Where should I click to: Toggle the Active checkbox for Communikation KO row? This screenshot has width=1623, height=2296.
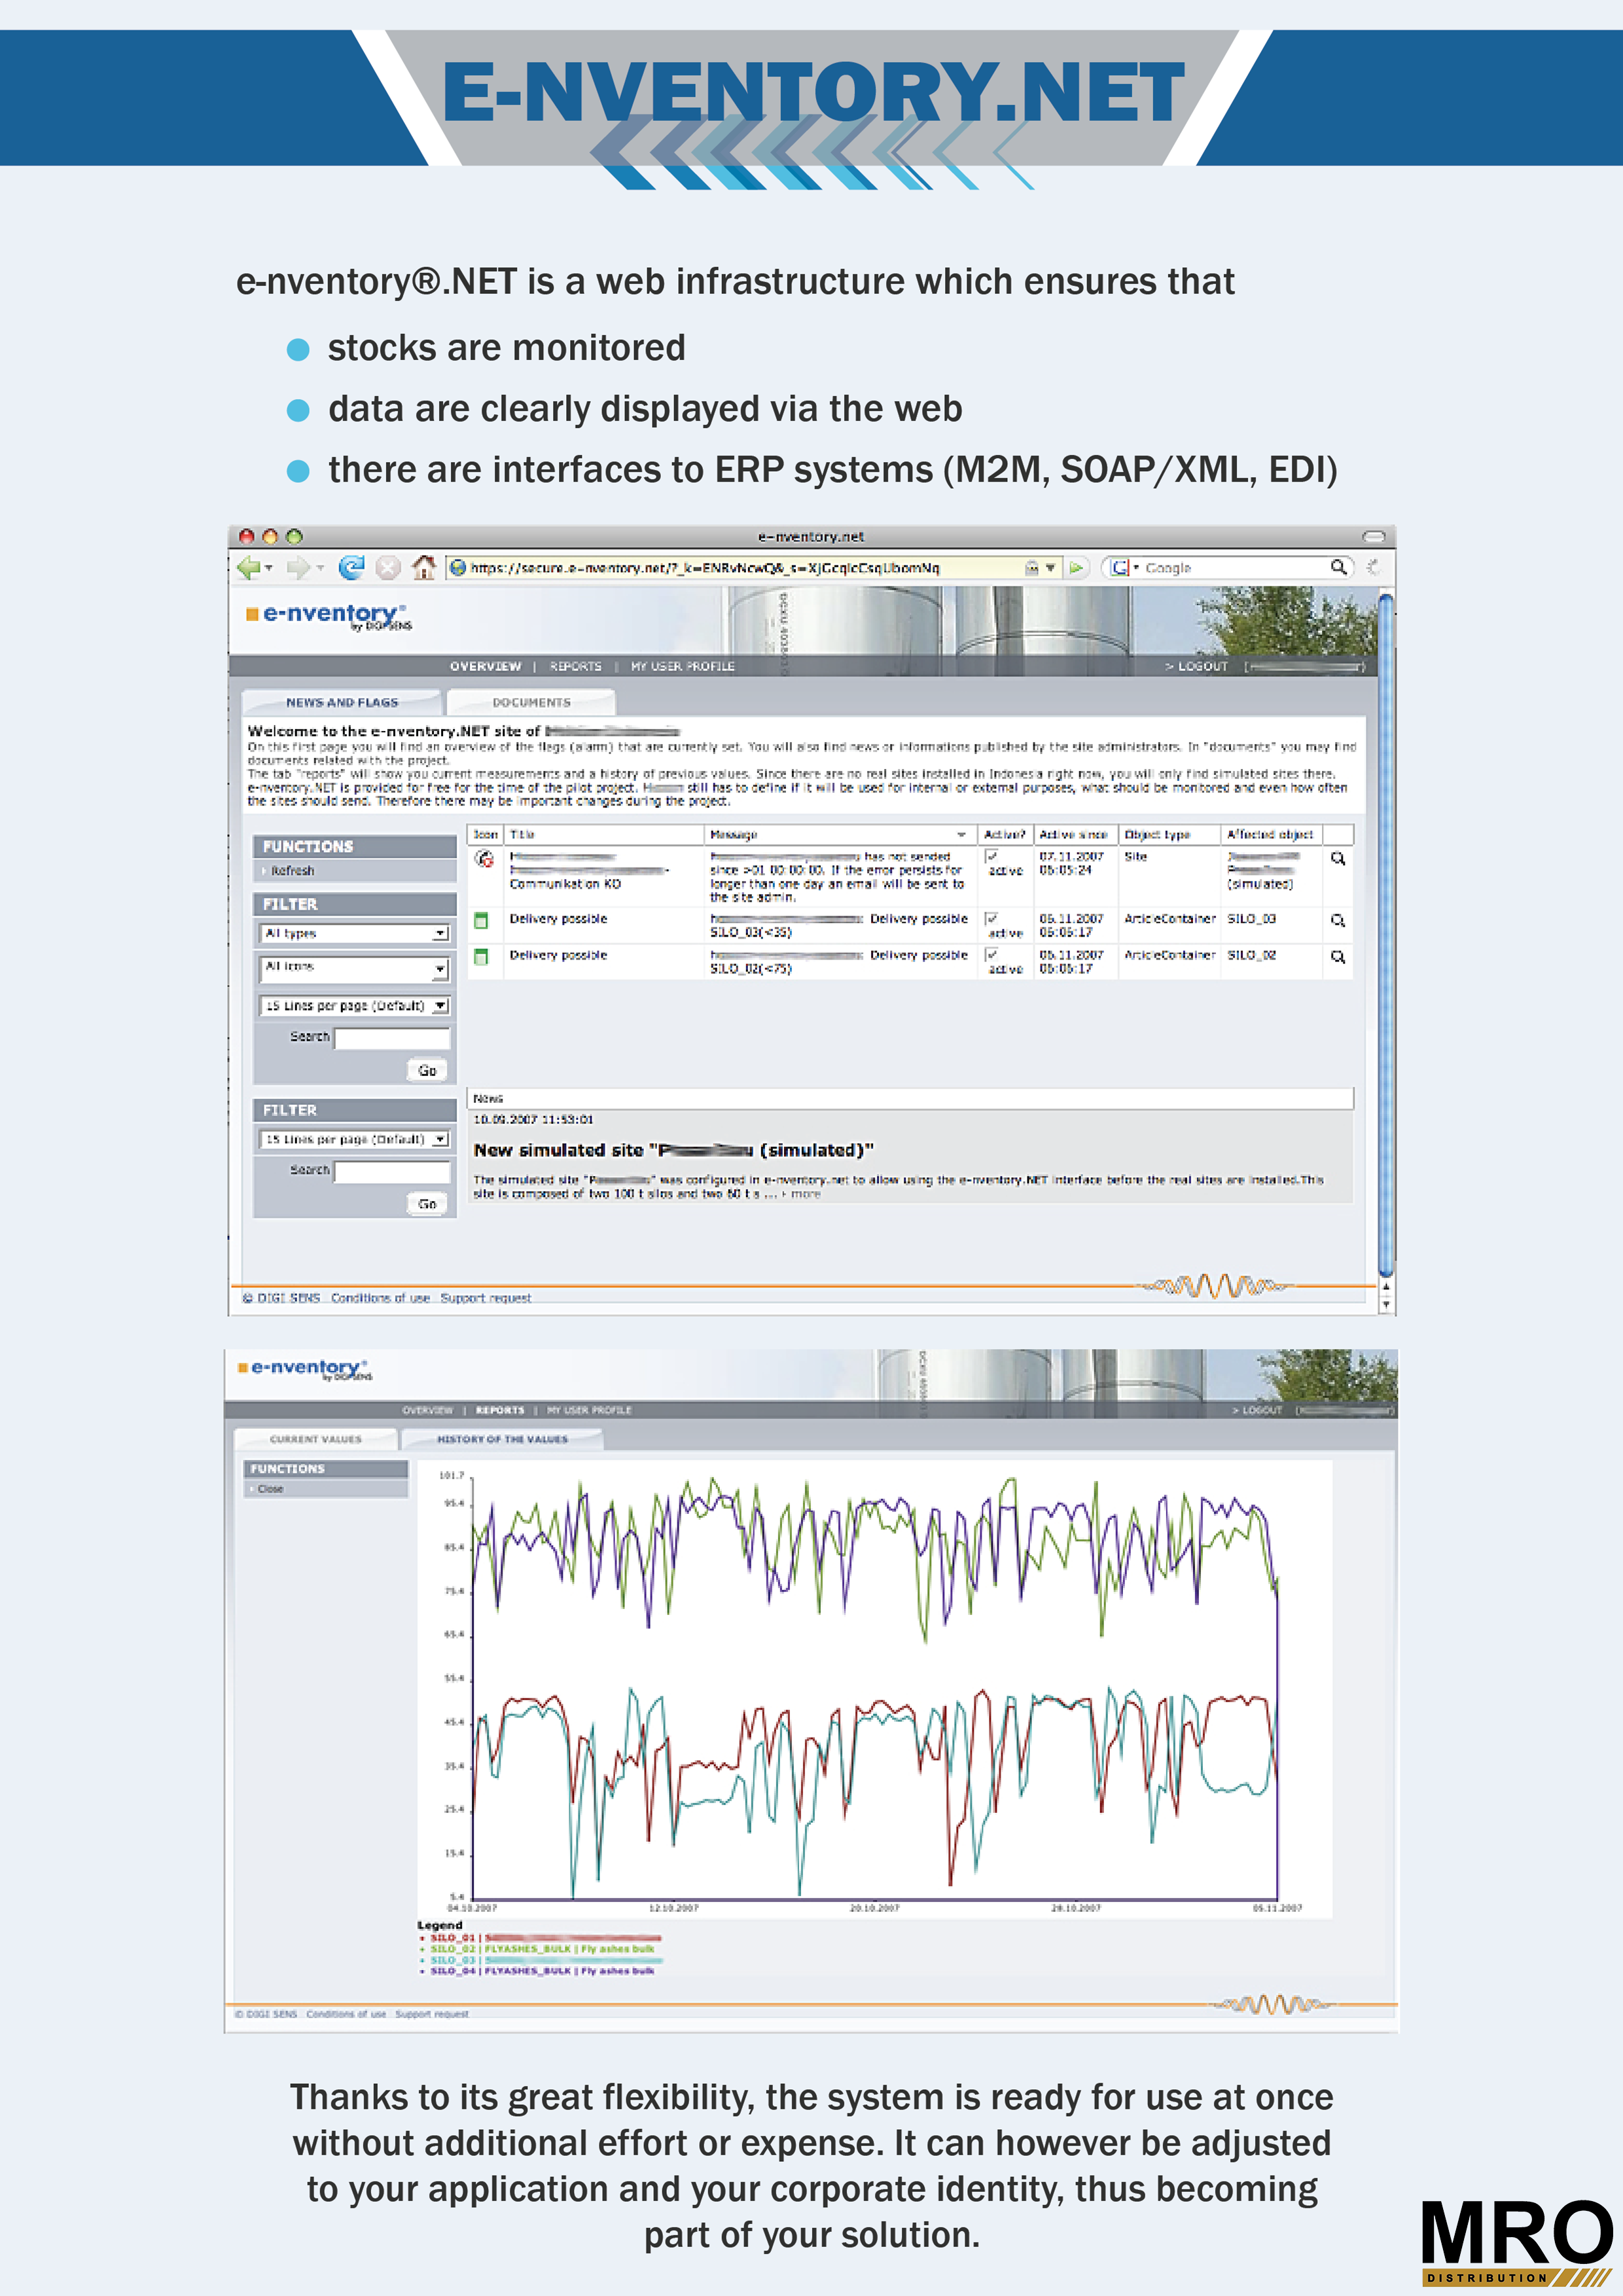(x=991, y=856)
